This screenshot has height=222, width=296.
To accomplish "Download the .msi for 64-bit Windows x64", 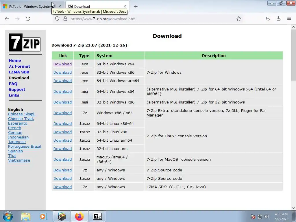I will [x=62, y=92].
